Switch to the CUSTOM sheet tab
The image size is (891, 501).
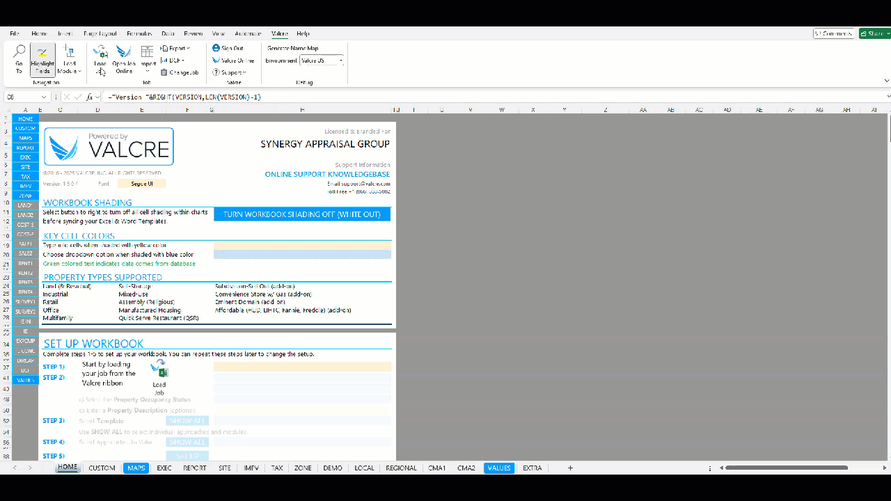coord(102,468)
